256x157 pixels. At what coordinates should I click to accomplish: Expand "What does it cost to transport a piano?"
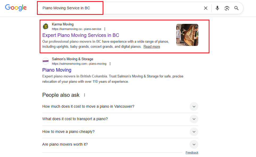pos(194,119)
